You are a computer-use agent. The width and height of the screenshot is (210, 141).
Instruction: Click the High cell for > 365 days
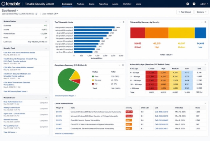(x=163, y=88)
